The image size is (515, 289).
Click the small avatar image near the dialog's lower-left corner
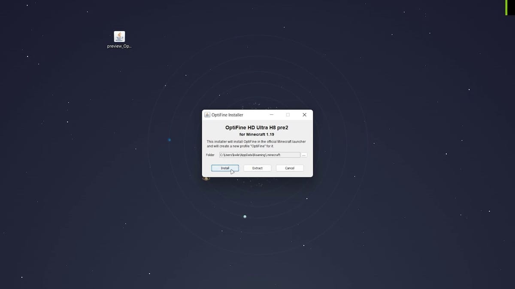click(x=206, y=178)
